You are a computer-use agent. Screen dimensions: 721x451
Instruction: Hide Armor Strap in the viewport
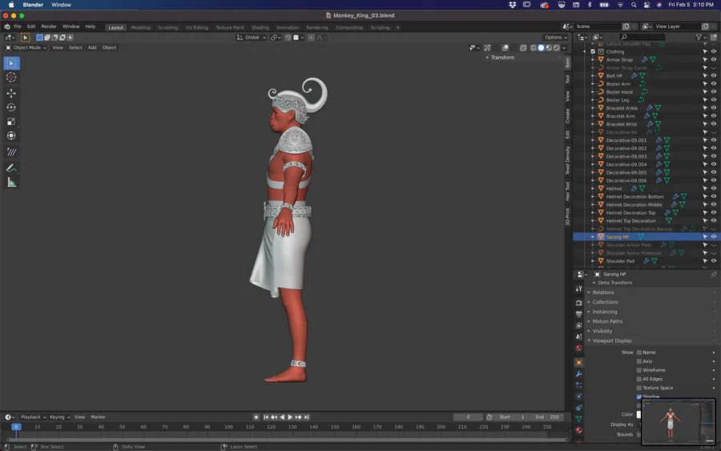(714, 60)
